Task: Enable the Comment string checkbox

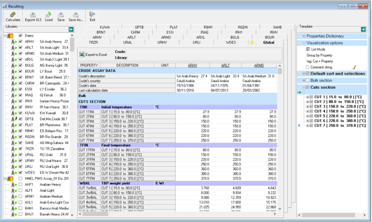Action: [x=308, y=67]
